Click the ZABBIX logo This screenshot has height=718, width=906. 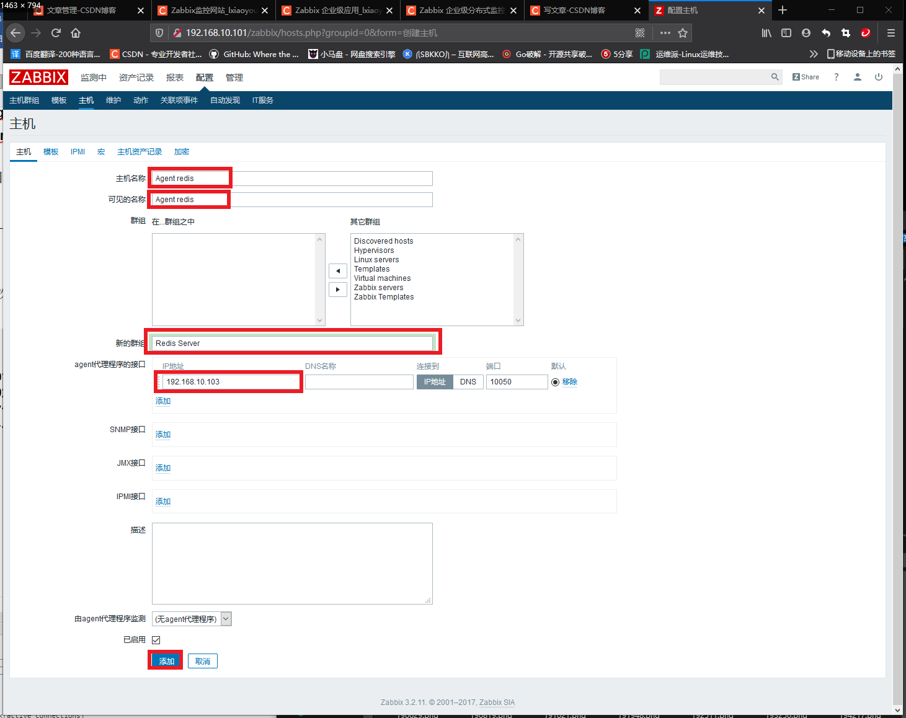pos(38,78)
